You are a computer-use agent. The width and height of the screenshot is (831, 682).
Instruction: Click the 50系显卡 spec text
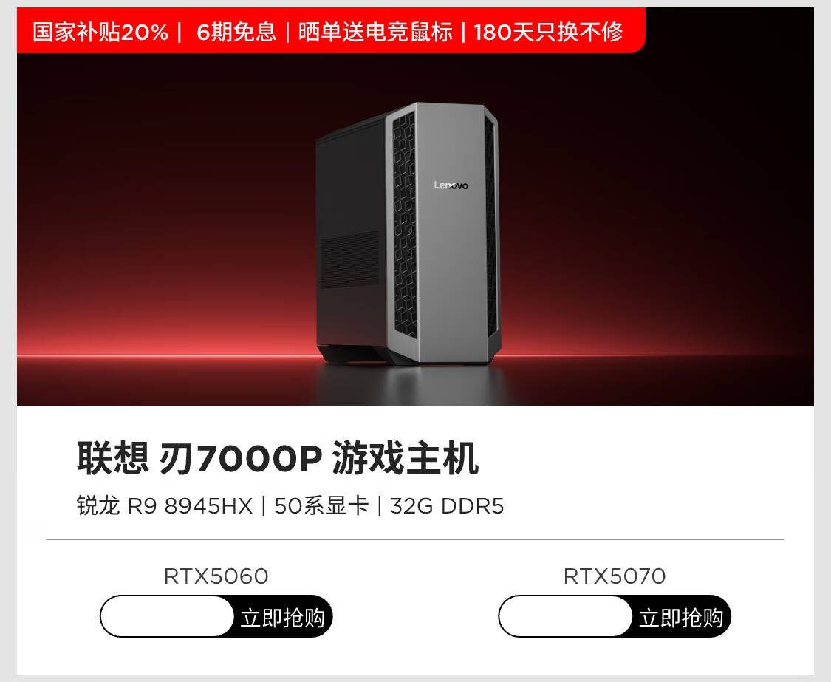(x=321, y=505)
